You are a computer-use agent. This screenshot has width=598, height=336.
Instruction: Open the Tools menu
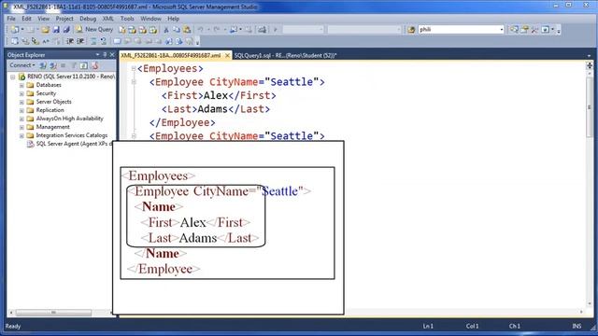(x=127, y=19)
